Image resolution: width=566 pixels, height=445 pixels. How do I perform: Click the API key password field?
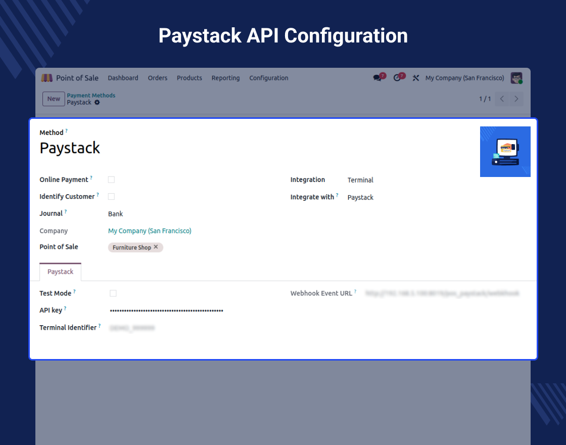[166, 310]
